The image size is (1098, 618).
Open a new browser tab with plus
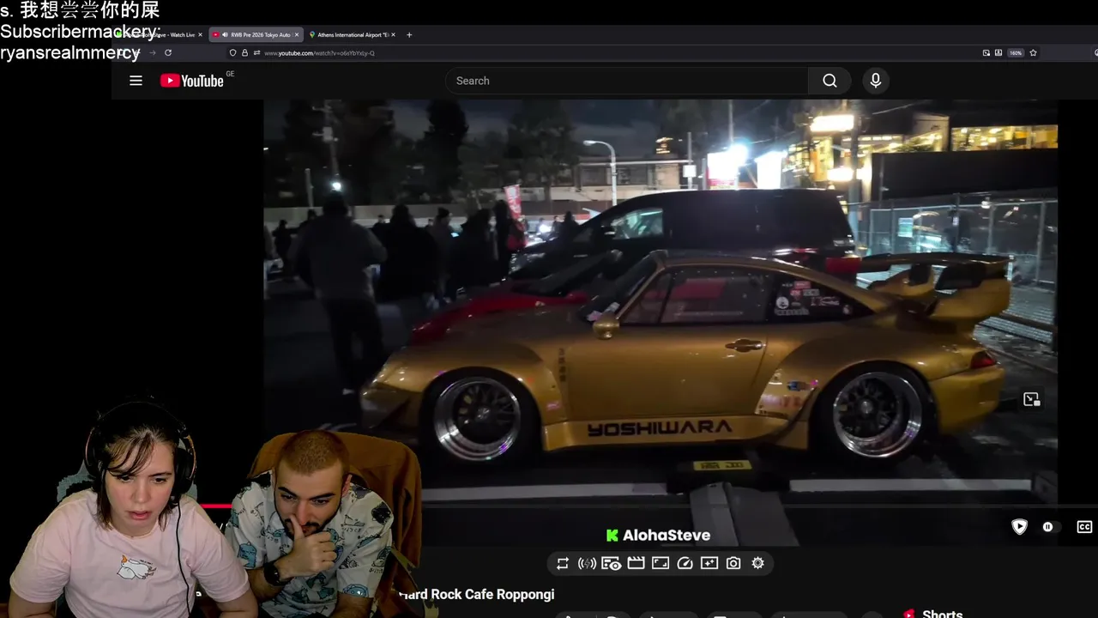click(409, 35)
